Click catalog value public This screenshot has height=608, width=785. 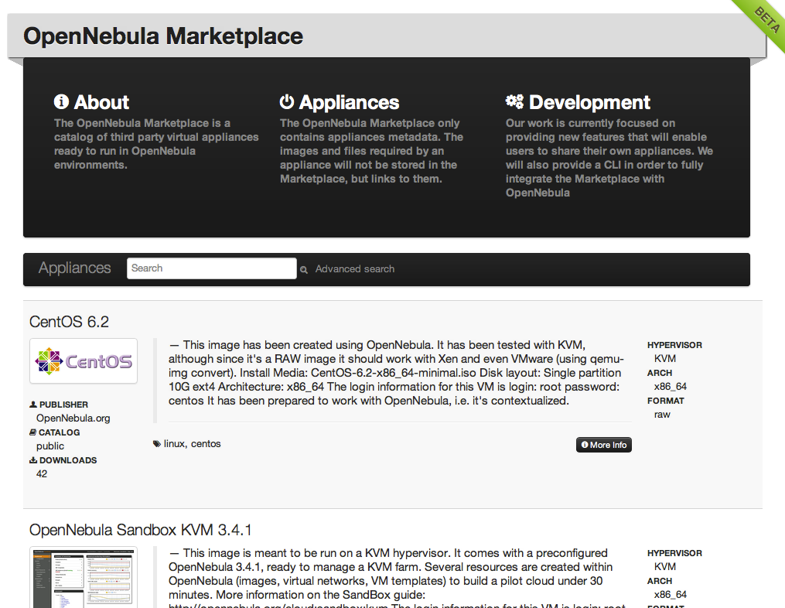click(x=50, y=446)
